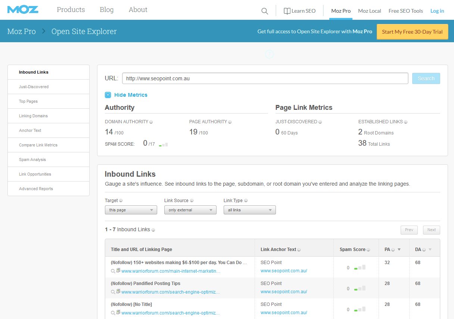Click Start My Free 30-Day Trial
Image resolution: width=454 pixels, height=319 pixels.
pos(412,32)
